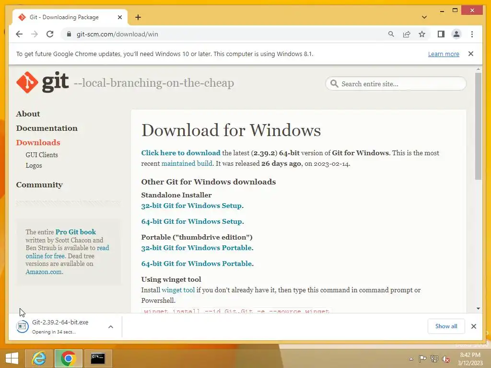Dismiss the Chrome update notice bar

tap(471, 54)
